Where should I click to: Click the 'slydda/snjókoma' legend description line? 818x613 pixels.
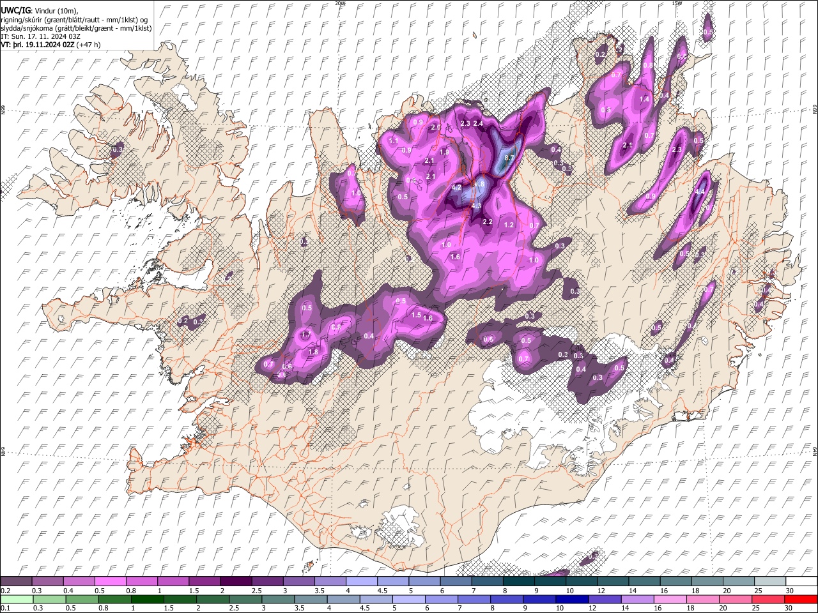point(76,28)
